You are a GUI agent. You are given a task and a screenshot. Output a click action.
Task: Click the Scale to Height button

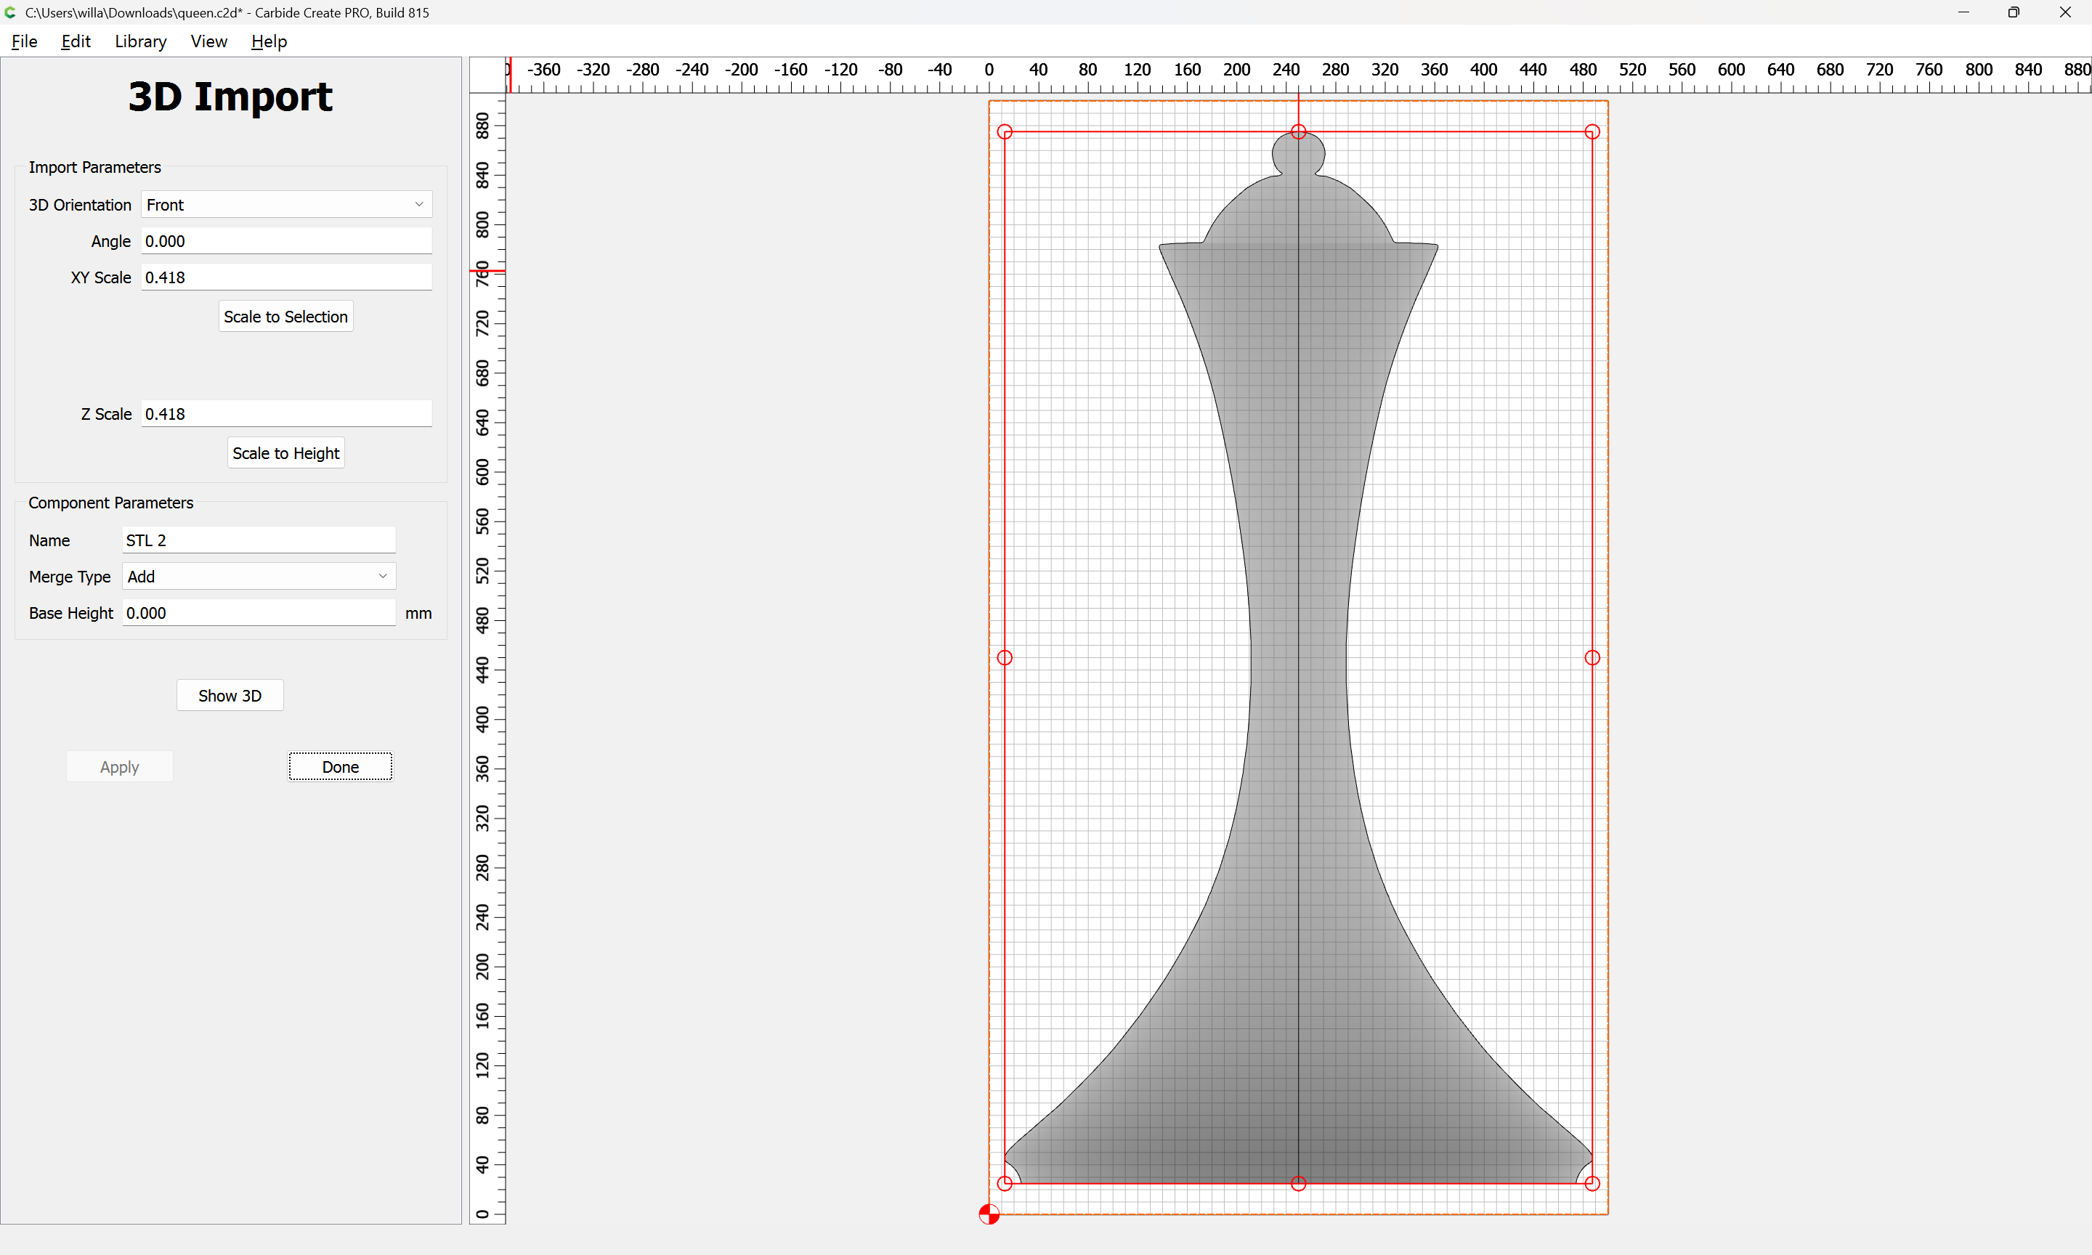point(285,453)
